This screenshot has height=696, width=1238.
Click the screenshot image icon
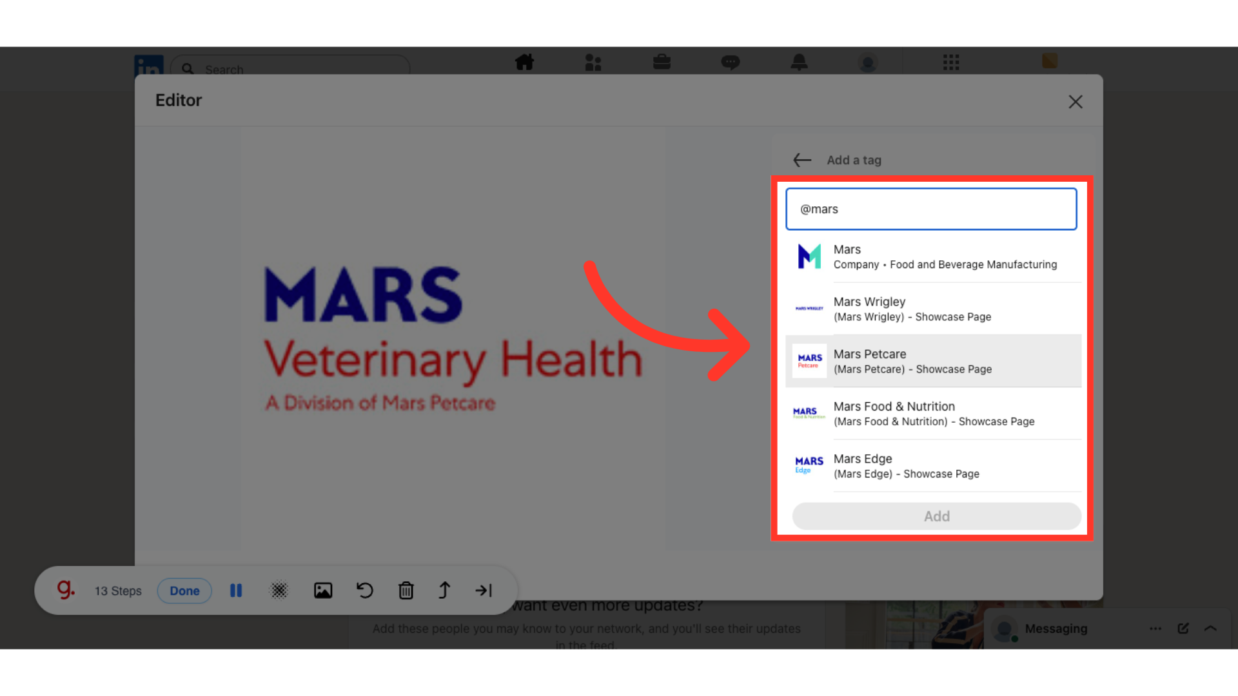pyautogui.click(x=323, y=590)
